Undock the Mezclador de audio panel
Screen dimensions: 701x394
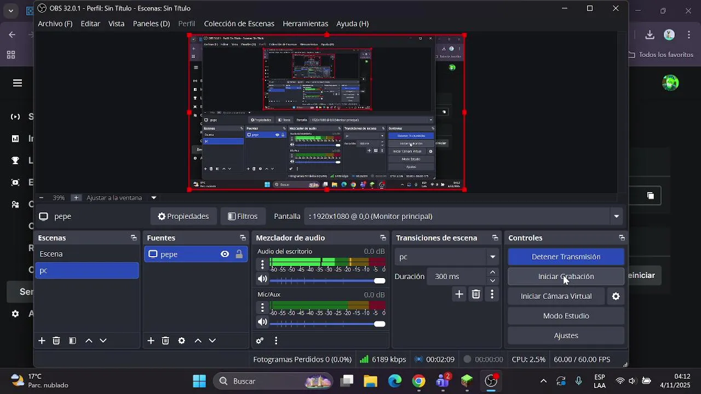tap(383, 238)
